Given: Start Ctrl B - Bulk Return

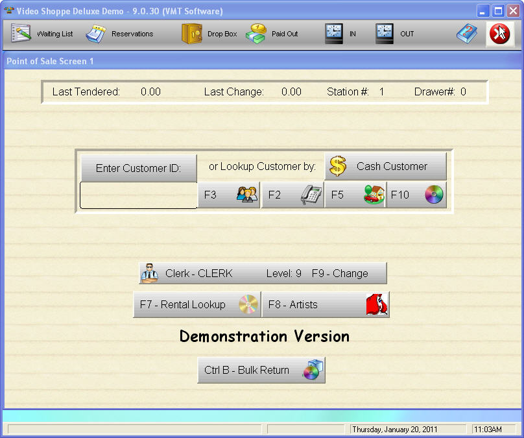Looking at the screenshot, I should click(261, 371).
